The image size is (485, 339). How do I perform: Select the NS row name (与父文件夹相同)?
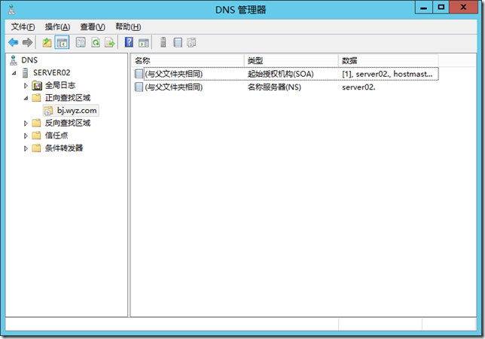[174, 87]
